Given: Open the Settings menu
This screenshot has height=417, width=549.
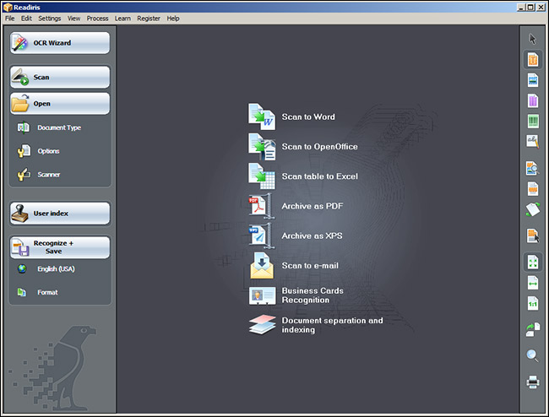Looking at the screenshot, I should point(50,18).
